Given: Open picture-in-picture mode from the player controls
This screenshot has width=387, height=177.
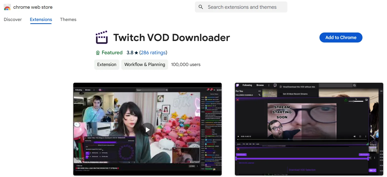Looking at the screenshot, I should [x=366, y=100].
